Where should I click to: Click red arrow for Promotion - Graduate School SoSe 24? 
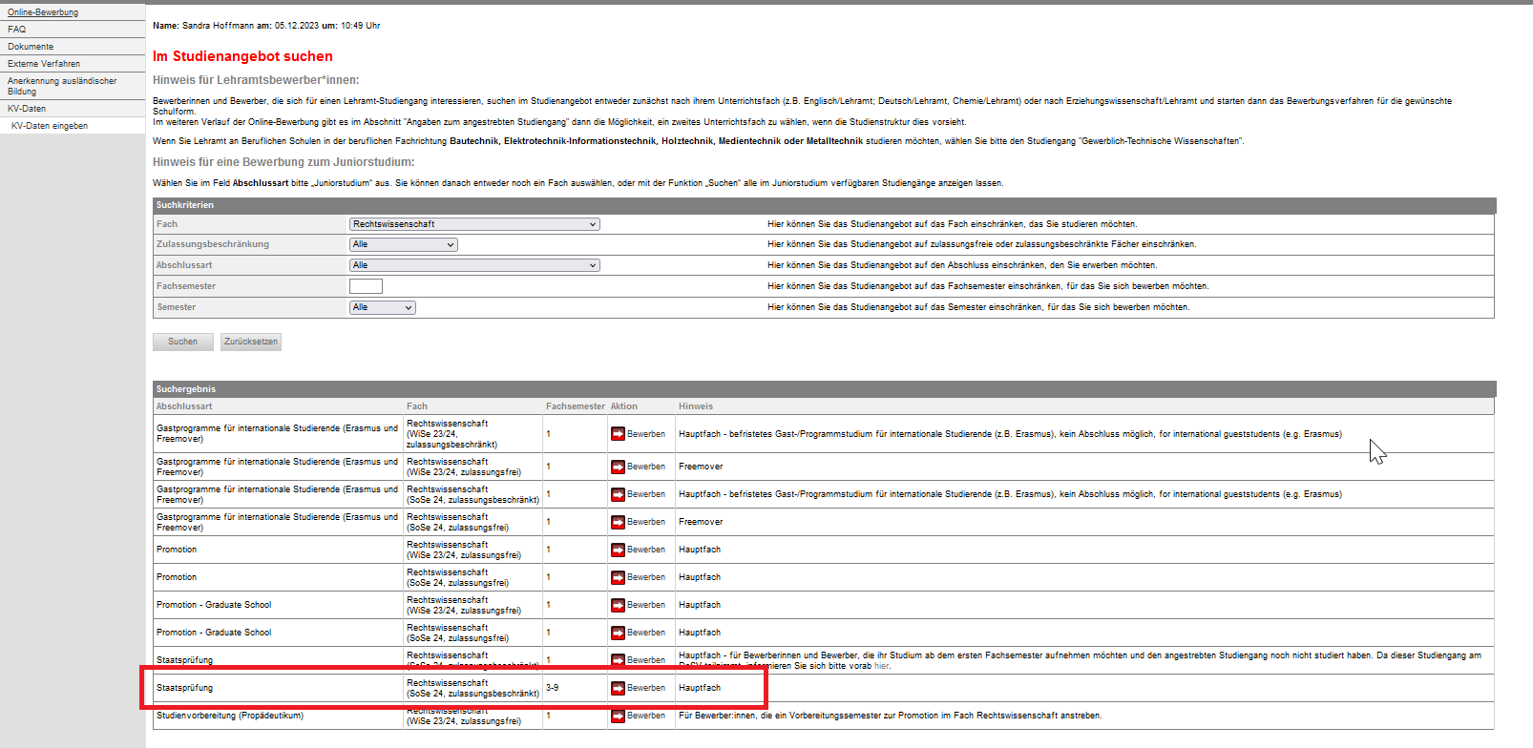point(619,633)
